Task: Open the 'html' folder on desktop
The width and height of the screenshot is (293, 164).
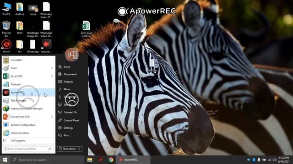Action: 20,27
